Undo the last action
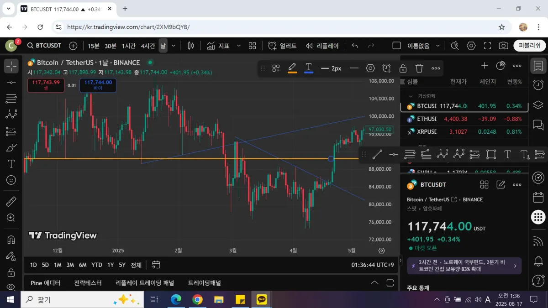Viewport: 548px width, 308px height. pos(355,46)
